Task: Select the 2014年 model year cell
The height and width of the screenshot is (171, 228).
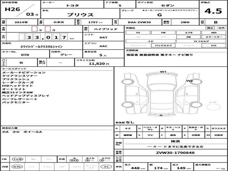Action: (21, 22)
